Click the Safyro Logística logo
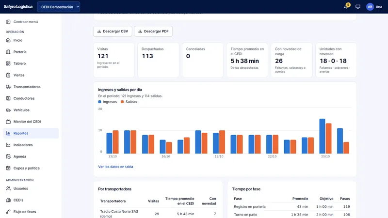 tap(18, 7)
